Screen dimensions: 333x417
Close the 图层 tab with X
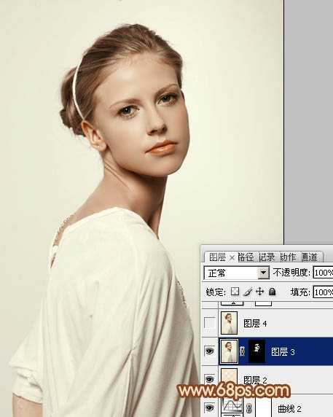click(232, 257)
